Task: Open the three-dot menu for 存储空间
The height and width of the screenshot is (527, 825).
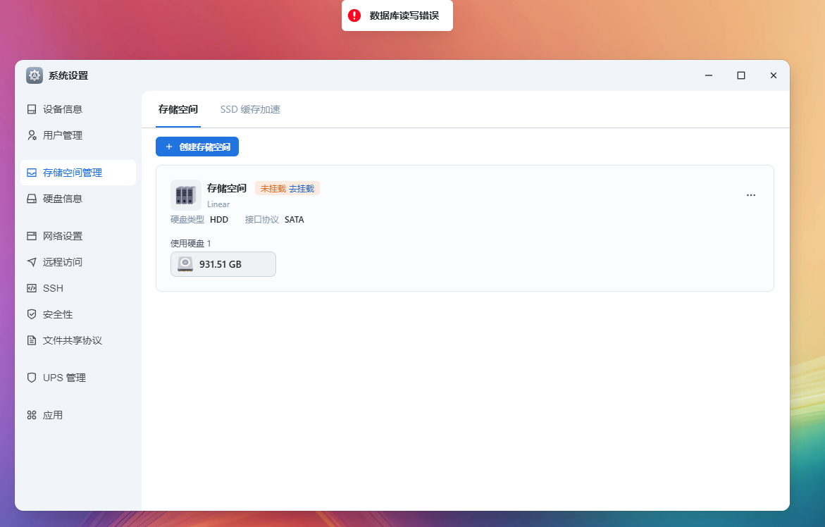Action: pyautogui.click(x=751, y=195)
